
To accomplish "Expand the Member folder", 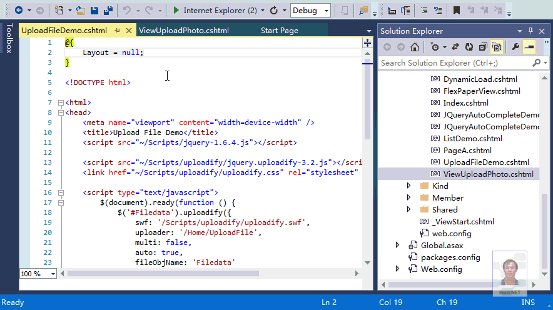I will [x=408, y=197].
